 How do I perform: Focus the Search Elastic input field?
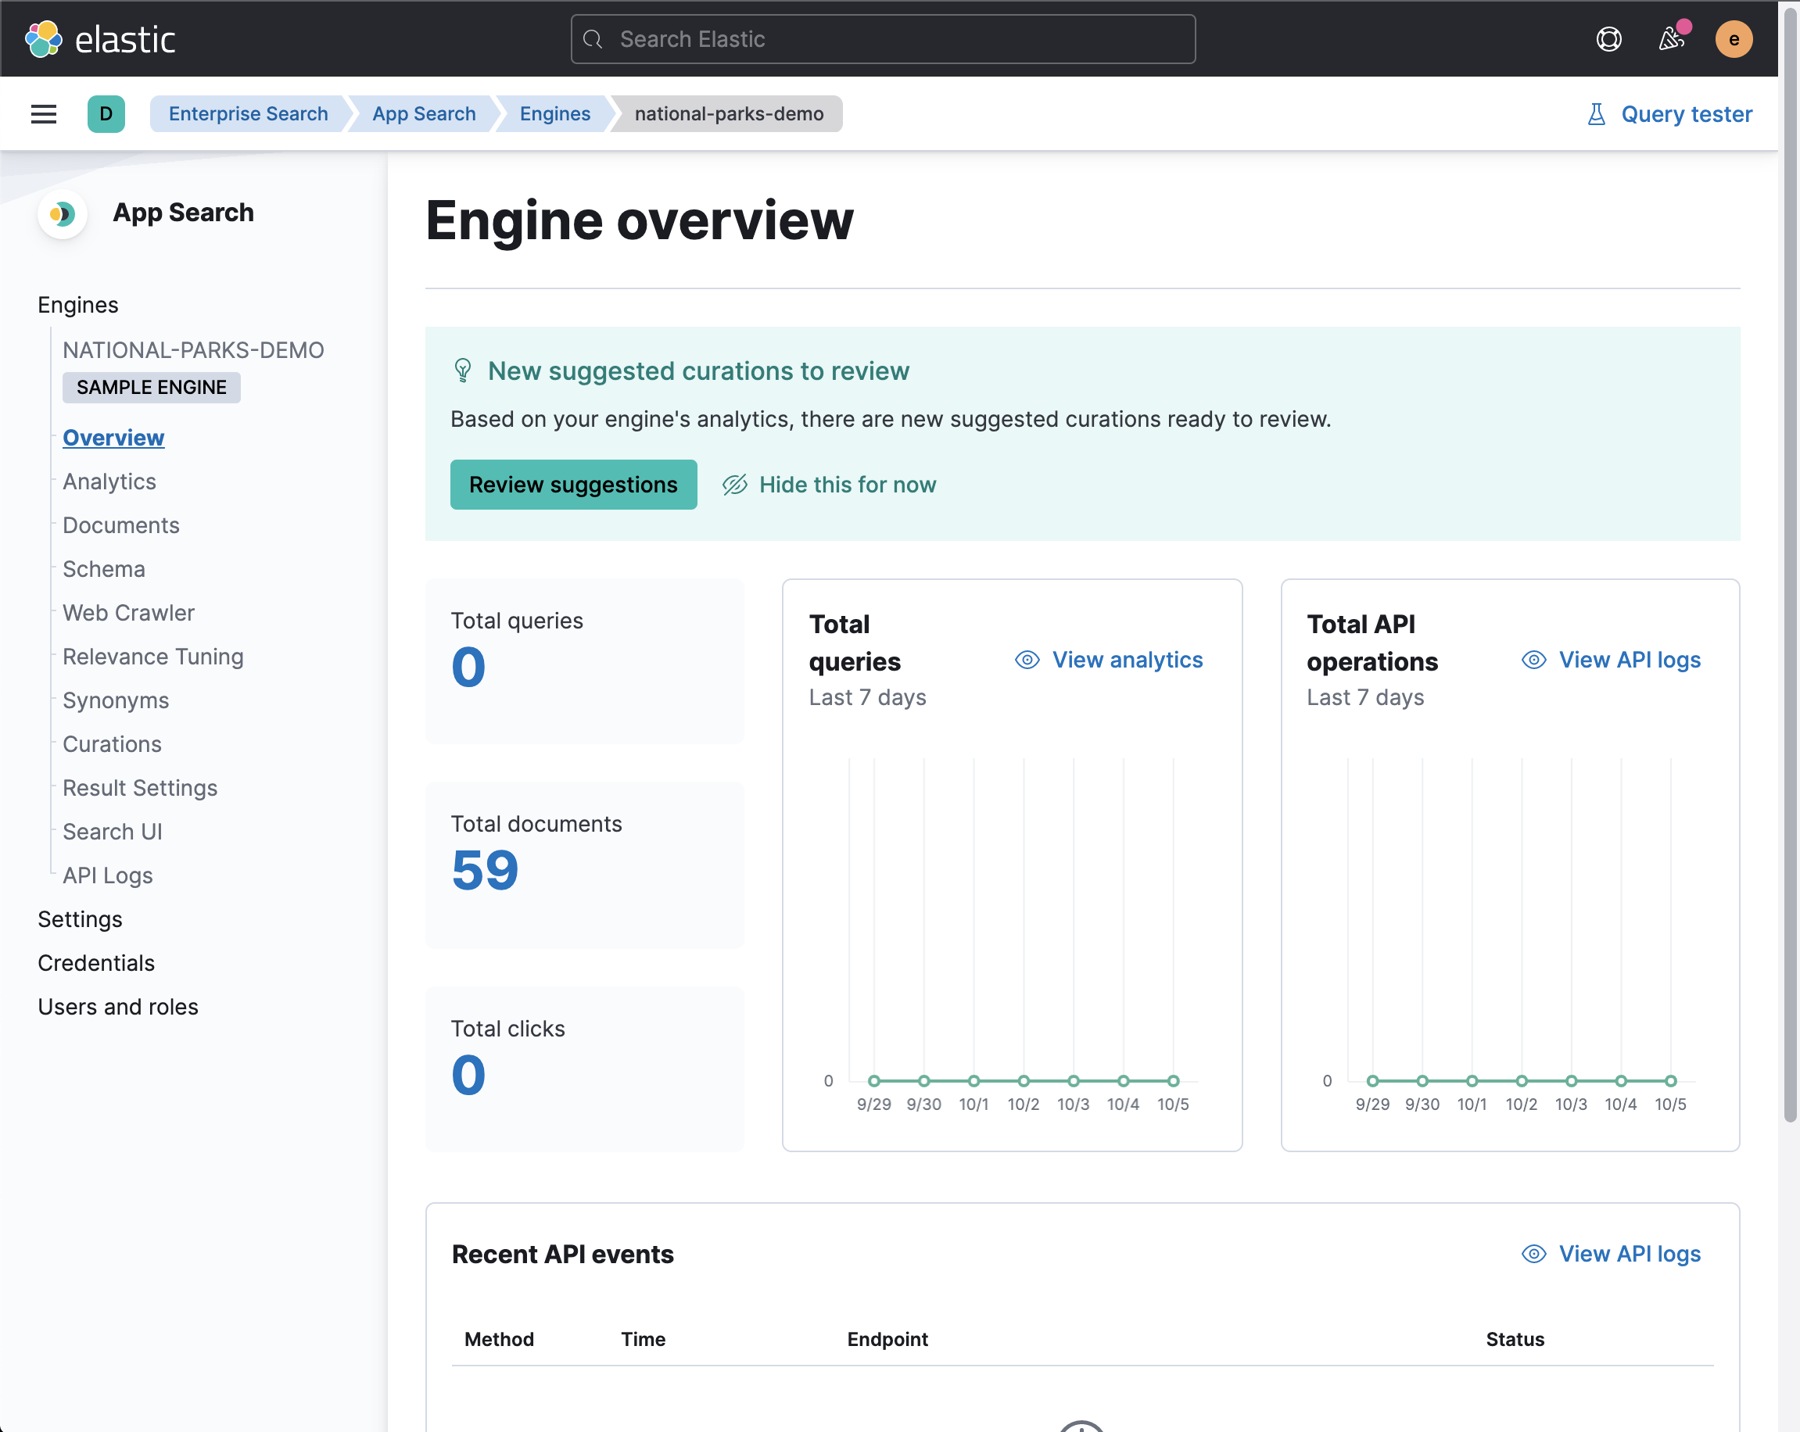883,39
